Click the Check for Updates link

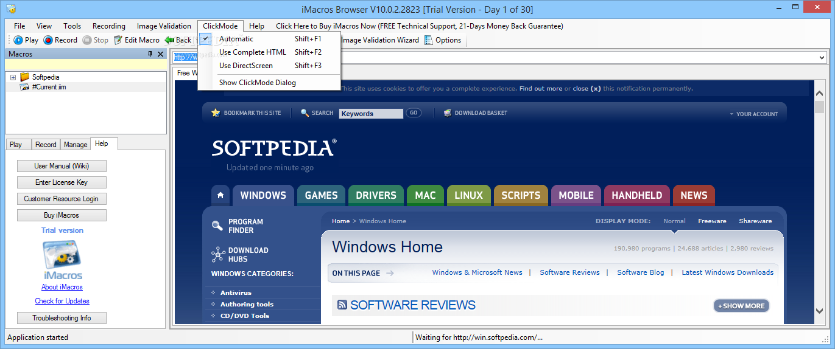(62, 301)
